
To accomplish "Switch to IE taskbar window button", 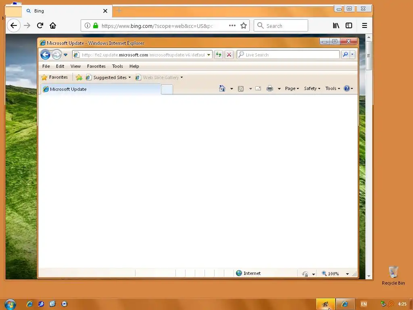I will coord(345,304).
